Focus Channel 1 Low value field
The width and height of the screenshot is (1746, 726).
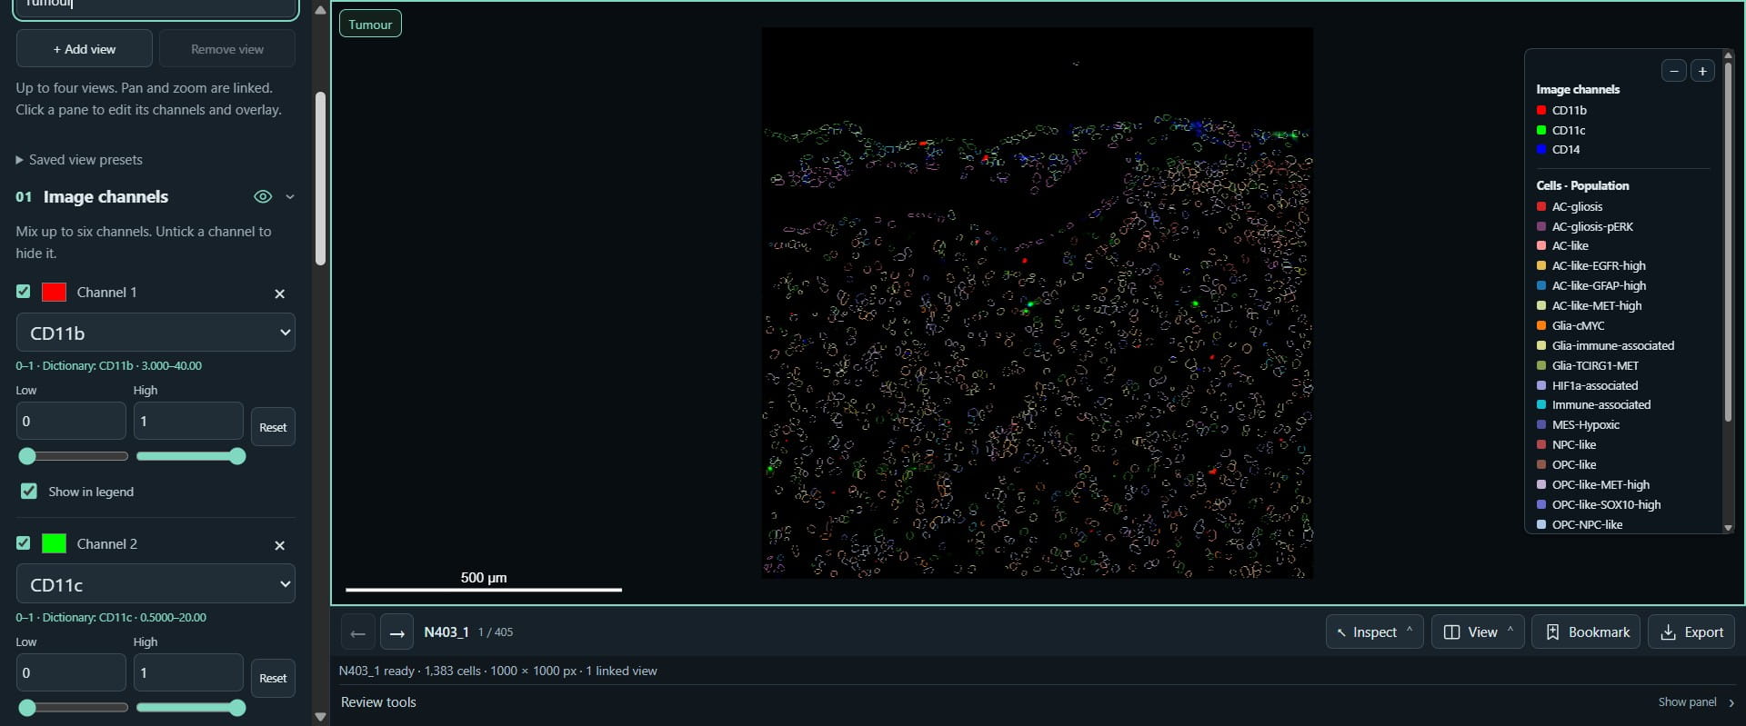point(71,421)
